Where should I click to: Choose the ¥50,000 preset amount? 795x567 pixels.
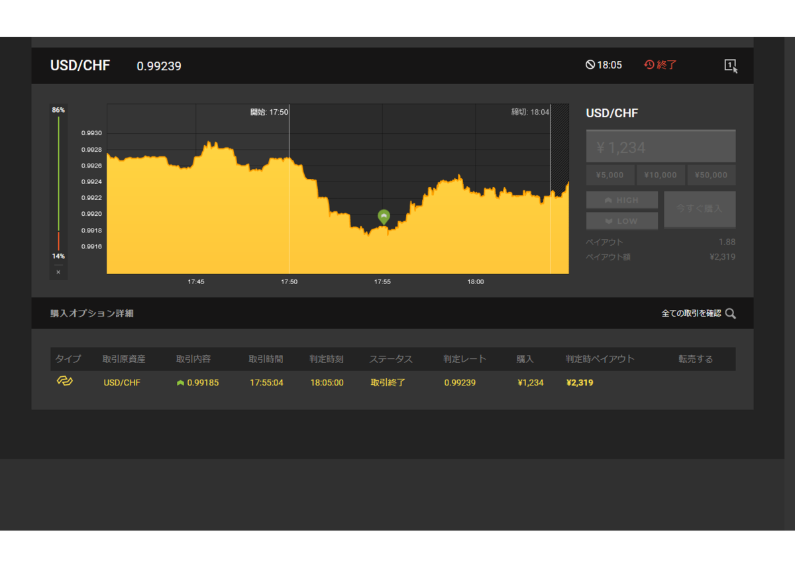712,175
